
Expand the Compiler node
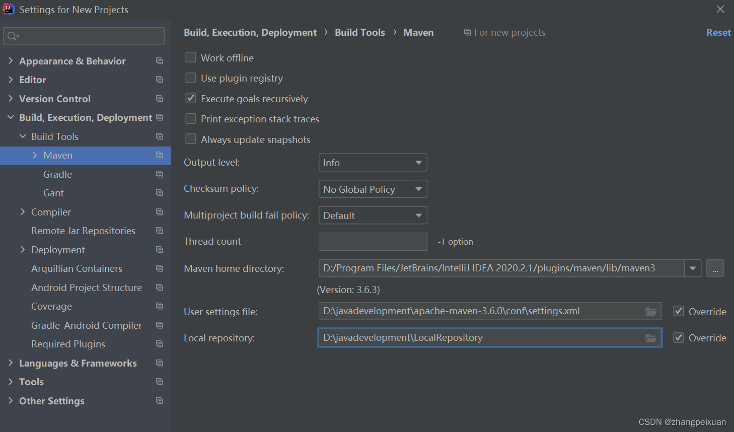[x=23, y=212]
